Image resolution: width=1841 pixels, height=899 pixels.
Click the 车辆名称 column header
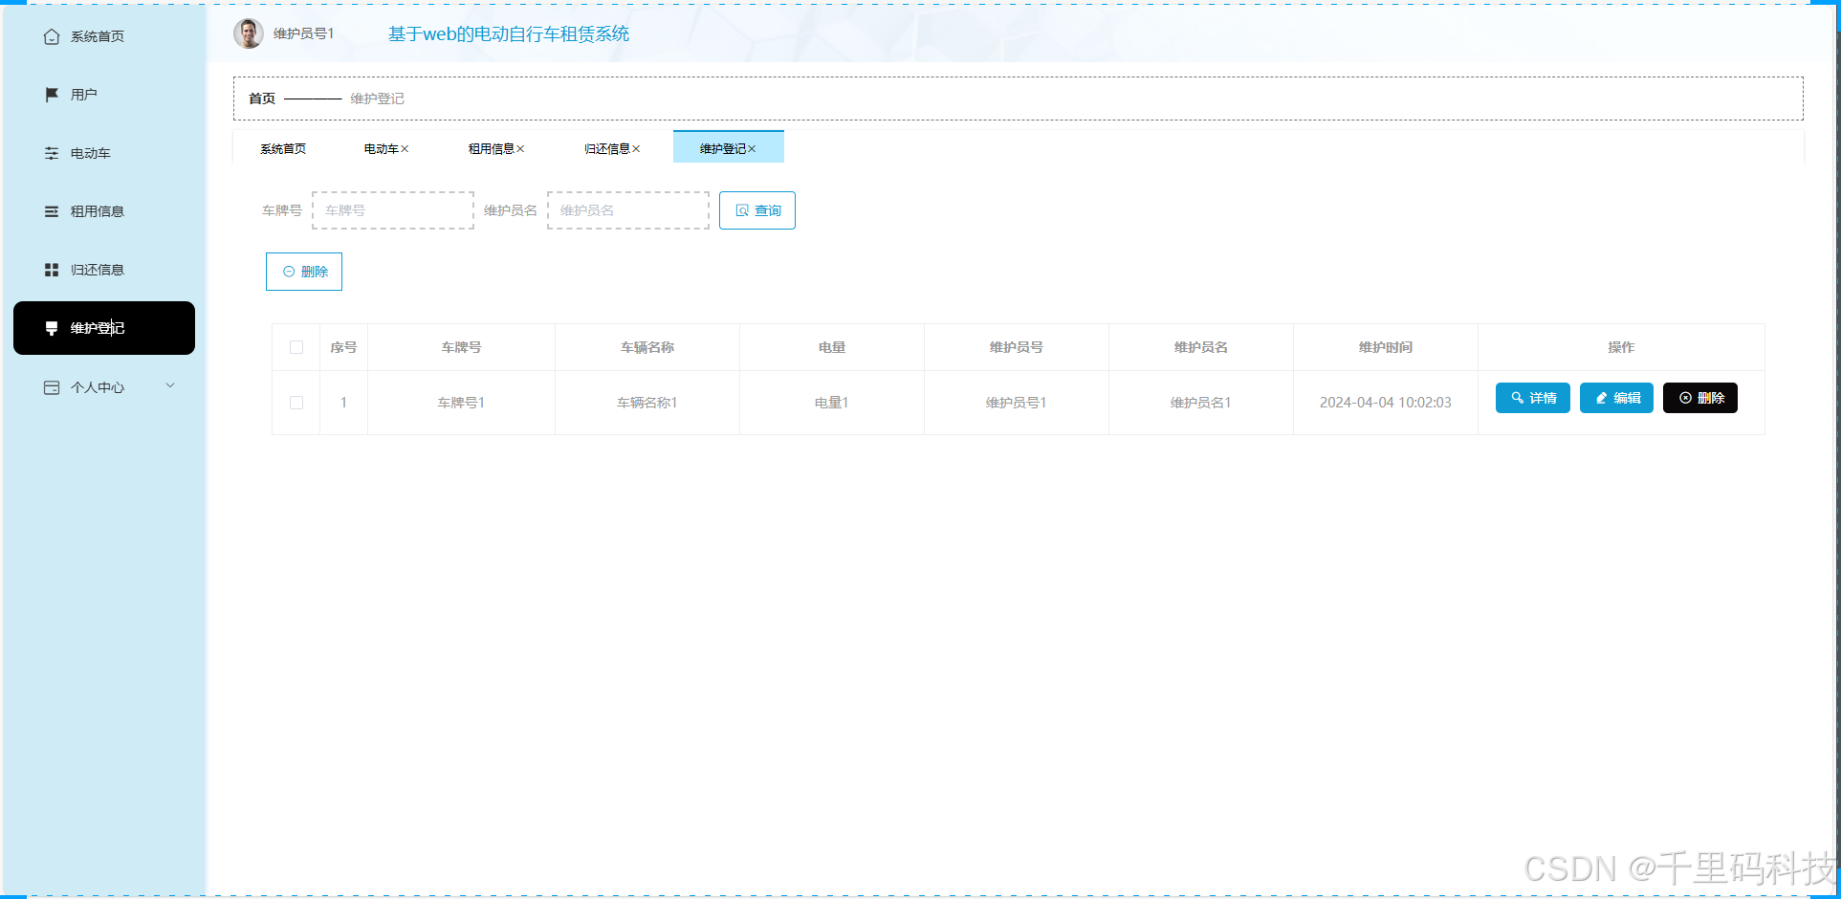click(x=647, y=347)
